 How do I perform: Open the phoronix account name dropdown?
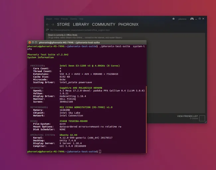182,19
